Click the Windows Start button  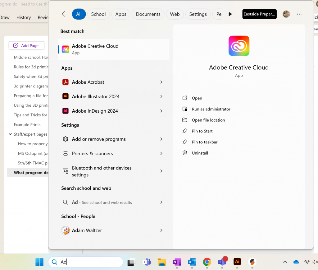point(39,262)
